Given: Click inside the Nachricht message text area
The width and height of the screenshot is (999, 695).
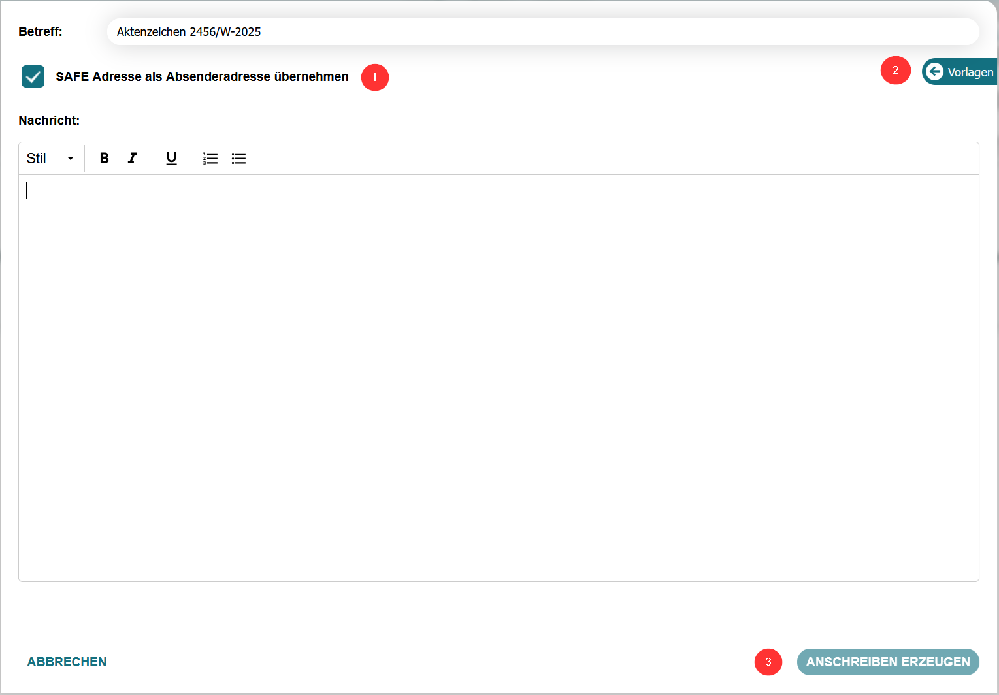Looking at the screenshot, I should point(498,378).
